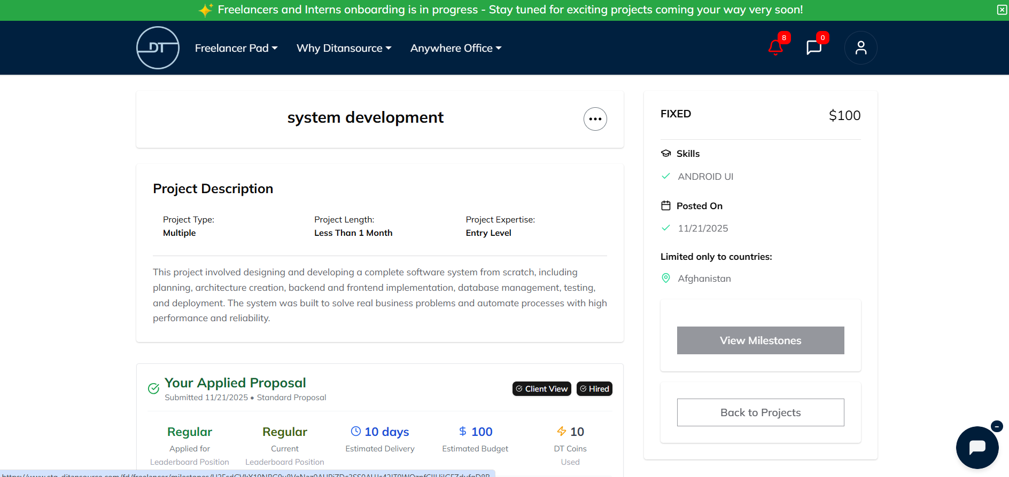This screenshot has height=477, width=1009.
Task: Toggle the Client View badge
Action: coord(541,389)
